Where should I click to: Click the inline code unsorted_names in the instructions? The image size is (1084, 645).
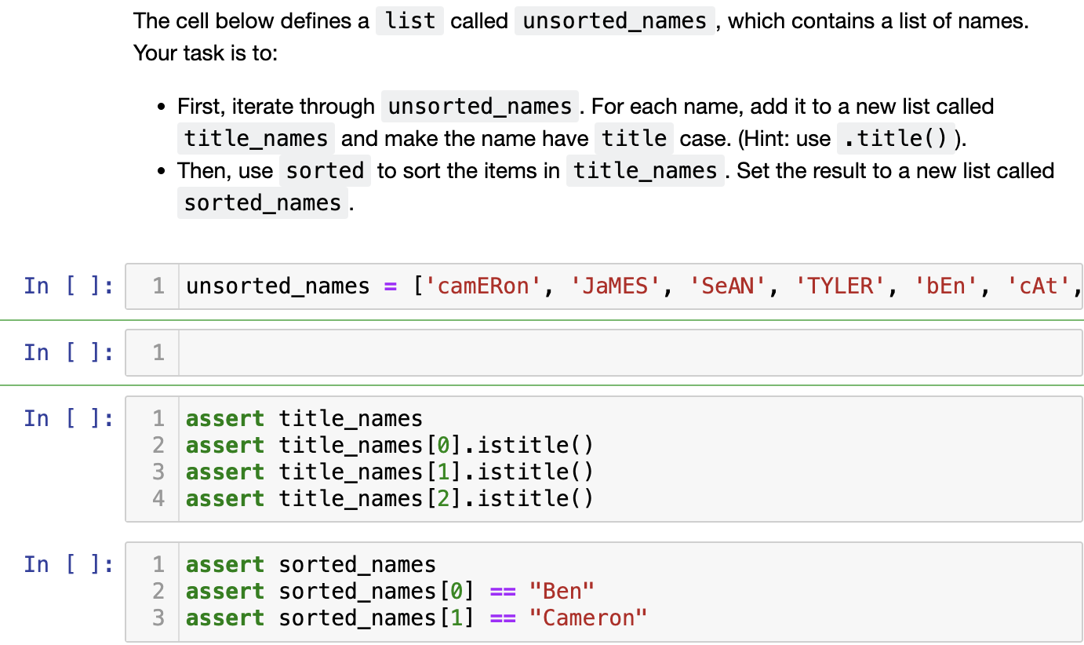click(x=614, y=21)
